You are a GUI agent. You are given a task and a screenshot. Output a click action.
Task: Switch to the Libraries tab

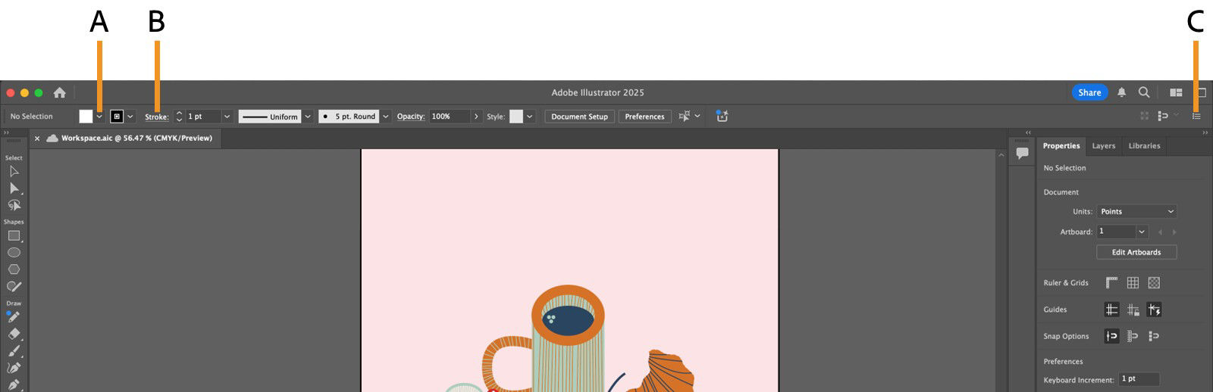click(x=1144, y=146)
